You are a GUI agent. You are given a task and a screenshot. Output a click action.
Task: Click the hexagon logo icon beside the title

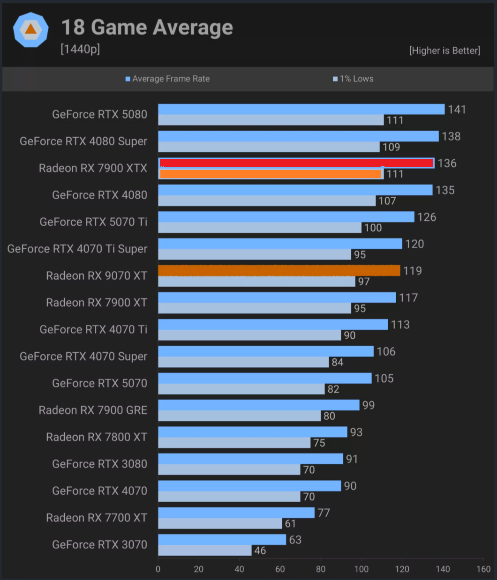30,30
